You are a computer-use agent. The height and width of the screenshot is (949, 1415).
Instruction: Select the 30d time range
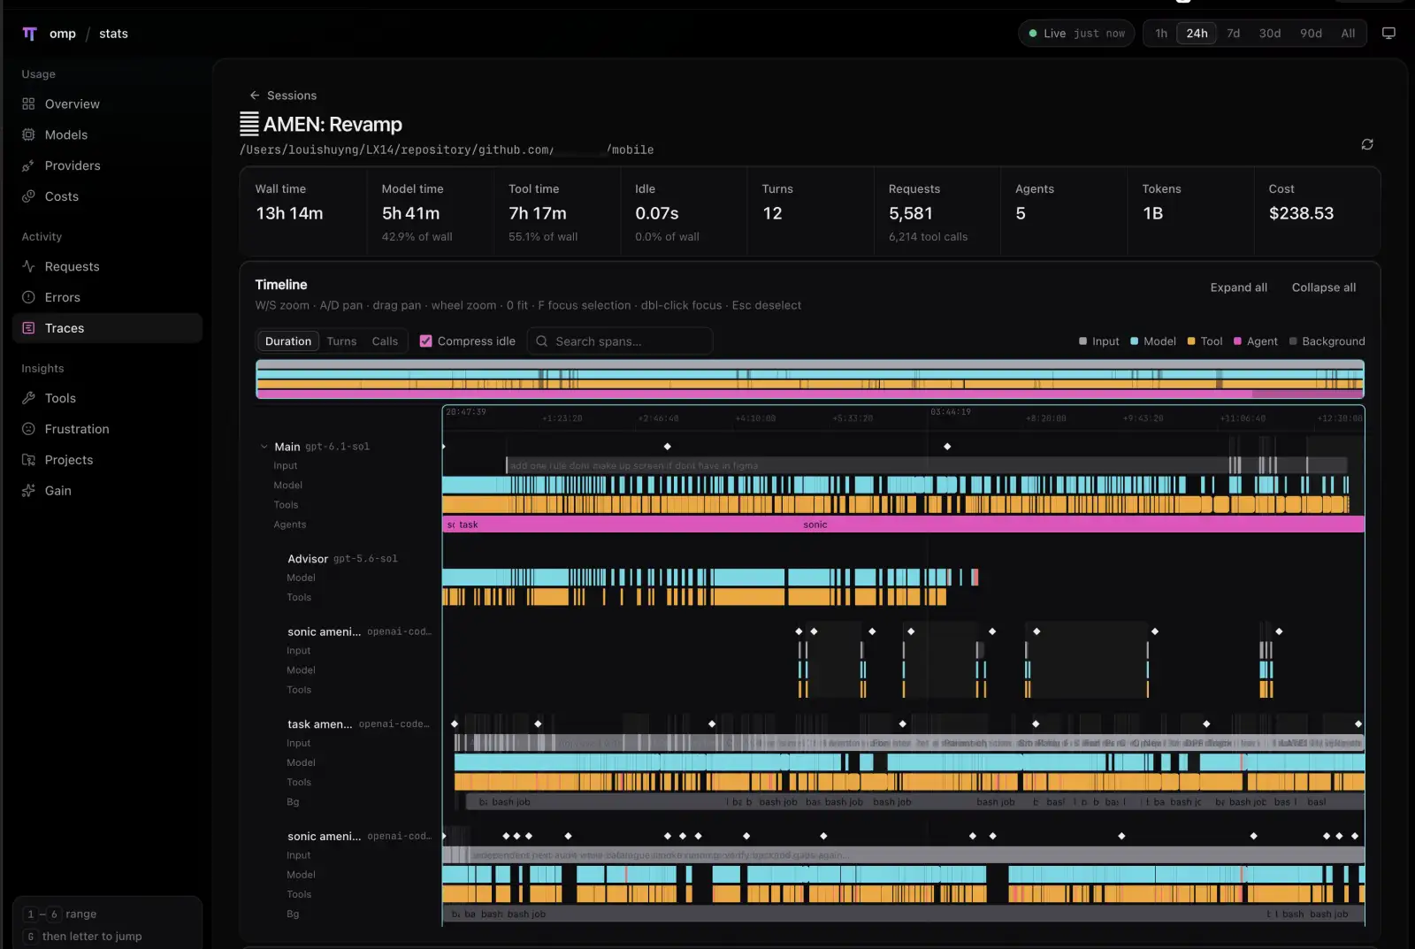[1270, 34]
